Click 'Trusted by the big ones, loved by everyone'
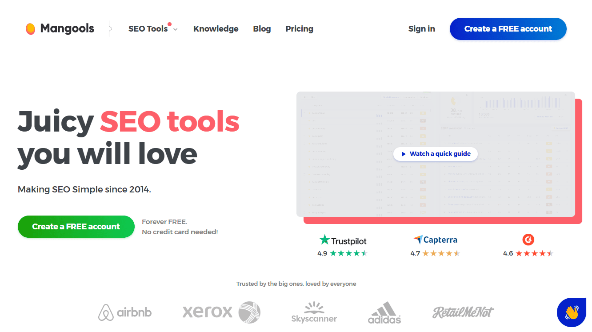This screenshot has width=592, height=332. click(296, 284)
